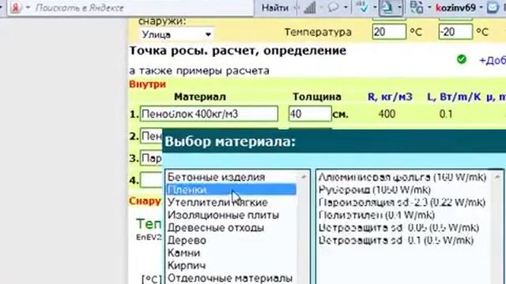The image size is (506, 284).
Task: Click the spell check icon with a checkmark
Action: [x=363, y=7]
